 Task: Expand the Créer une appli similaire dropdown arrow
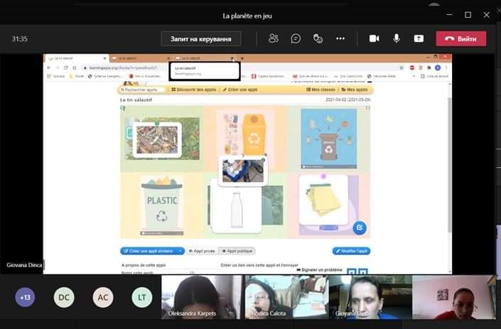[181, 251]
